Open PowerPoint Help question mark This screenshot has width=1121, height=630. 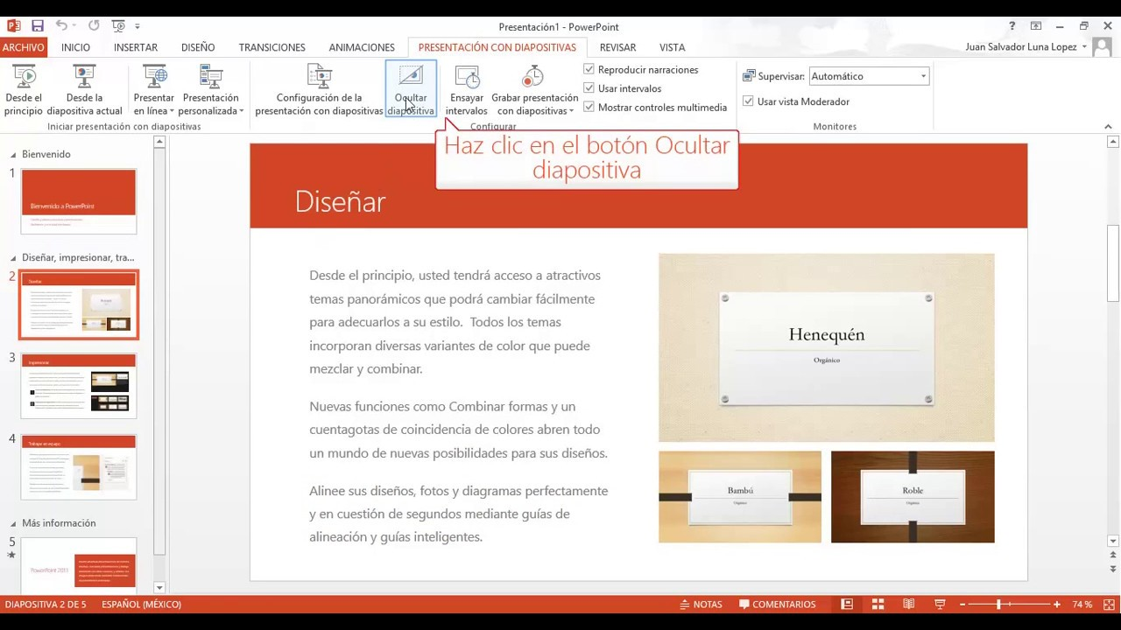(1012, 26)
